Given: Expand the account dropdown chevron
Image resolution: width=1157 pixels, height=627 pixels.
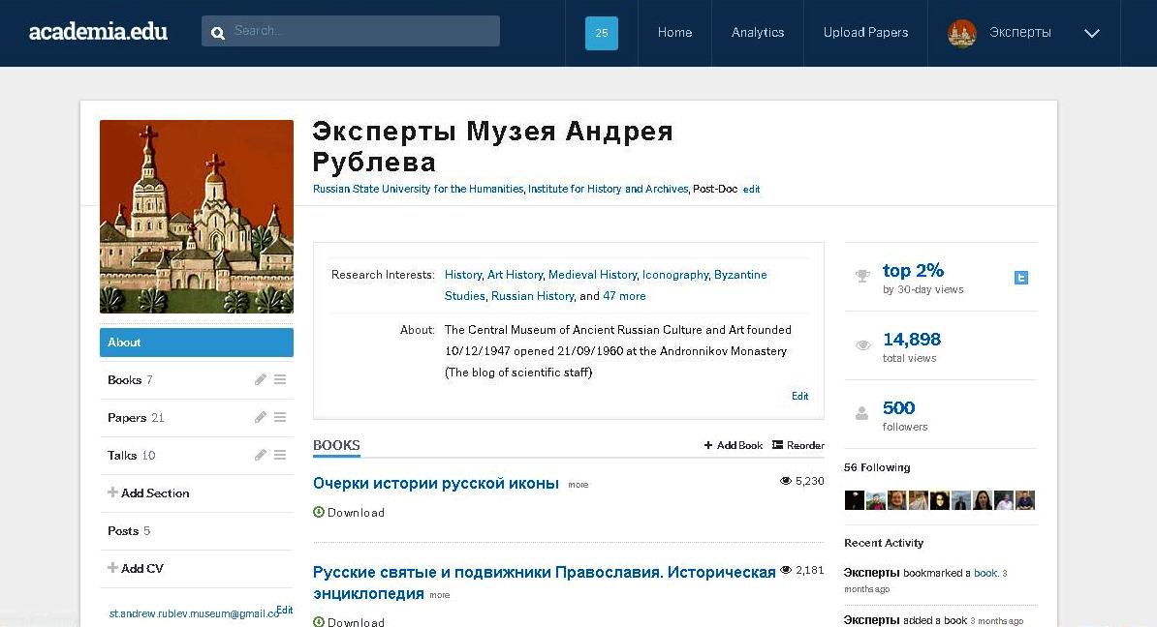Looking at the screenshot, I should [1092, 33].
